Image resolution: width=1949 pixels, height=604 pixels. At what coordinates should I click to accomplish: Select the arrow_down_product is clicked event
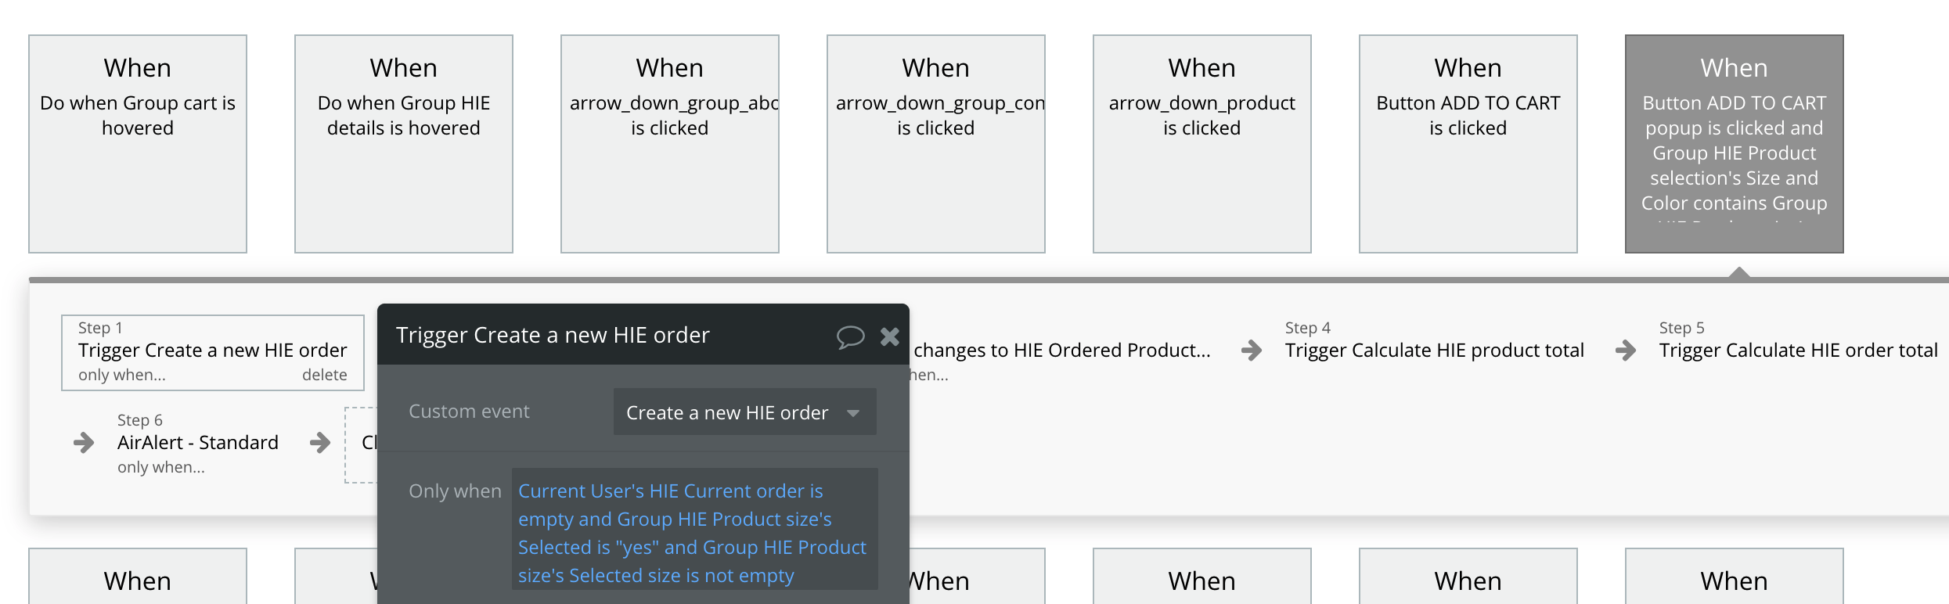tap(1202, 144)
